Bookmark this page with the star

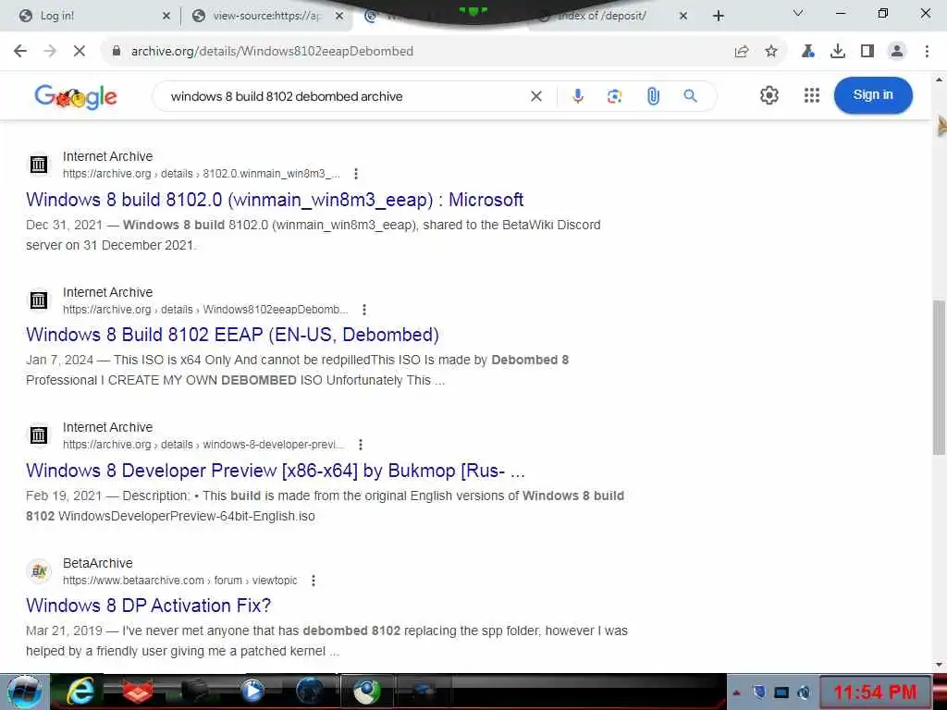[771, 52]
